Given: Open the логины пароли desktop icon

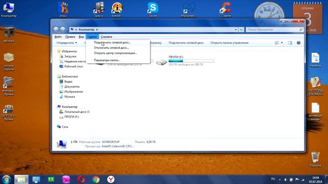Looking at the screenshot, I should point(9,62).
